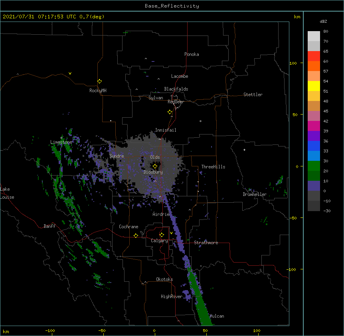Click the RockyMH town label

point(98,91)
